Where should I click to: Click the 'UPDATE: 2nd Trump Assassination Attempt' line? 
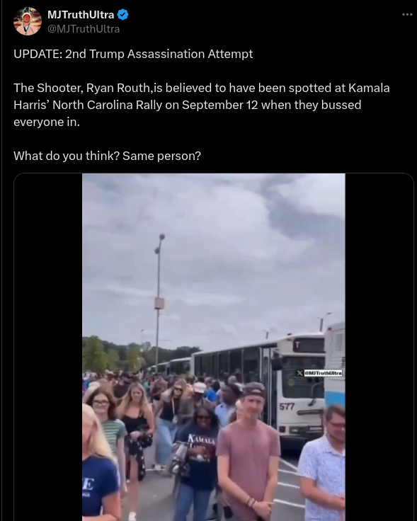pos(133,54)
